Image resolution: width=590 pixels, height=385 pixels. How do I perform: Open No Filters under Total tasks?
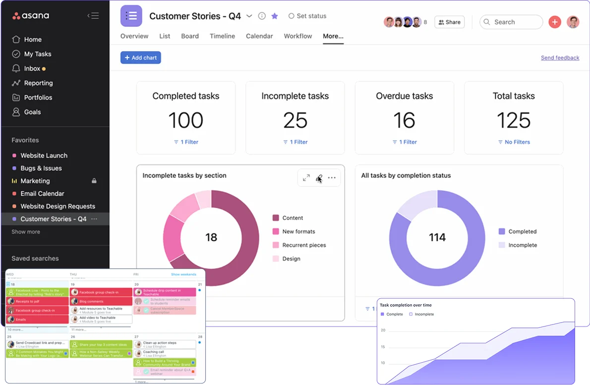(514, 142)
